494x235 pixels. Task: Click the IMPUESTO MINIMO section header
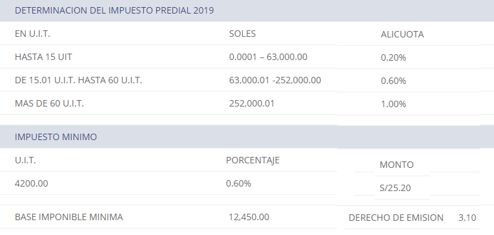(x=56, y=137)
